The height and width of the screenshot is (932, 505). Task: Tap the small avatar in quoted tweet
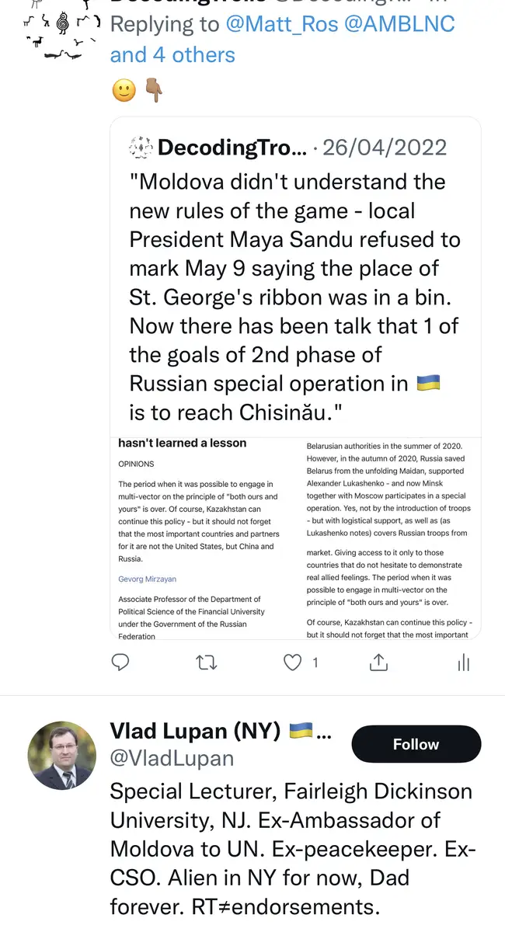point(140,147)
